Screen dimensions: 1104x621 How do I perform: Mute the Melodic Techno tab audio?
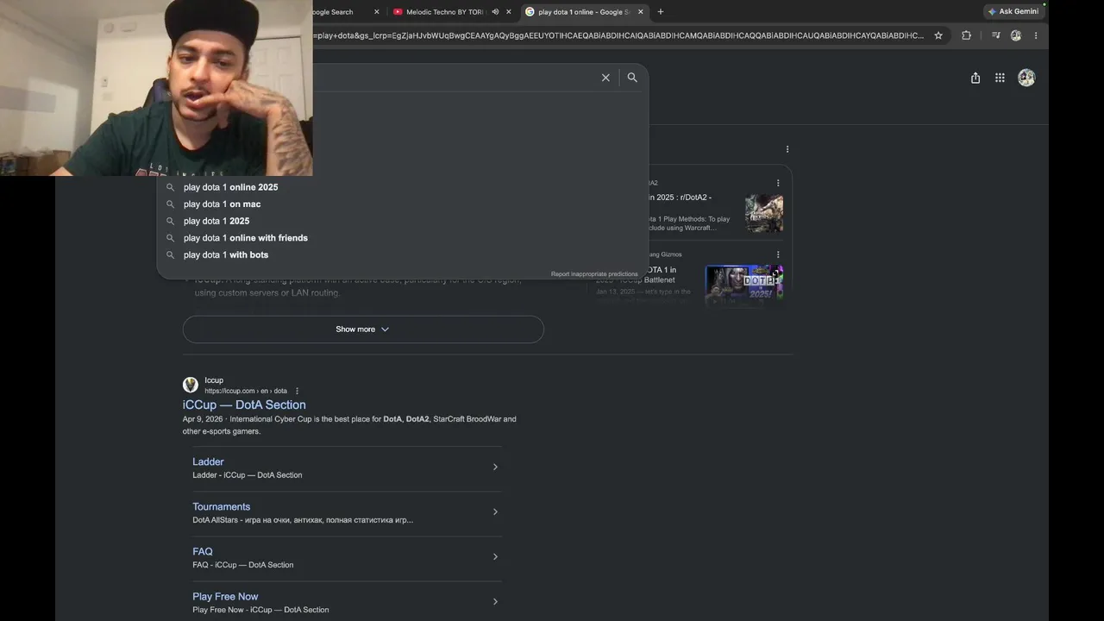click(495, 12)
